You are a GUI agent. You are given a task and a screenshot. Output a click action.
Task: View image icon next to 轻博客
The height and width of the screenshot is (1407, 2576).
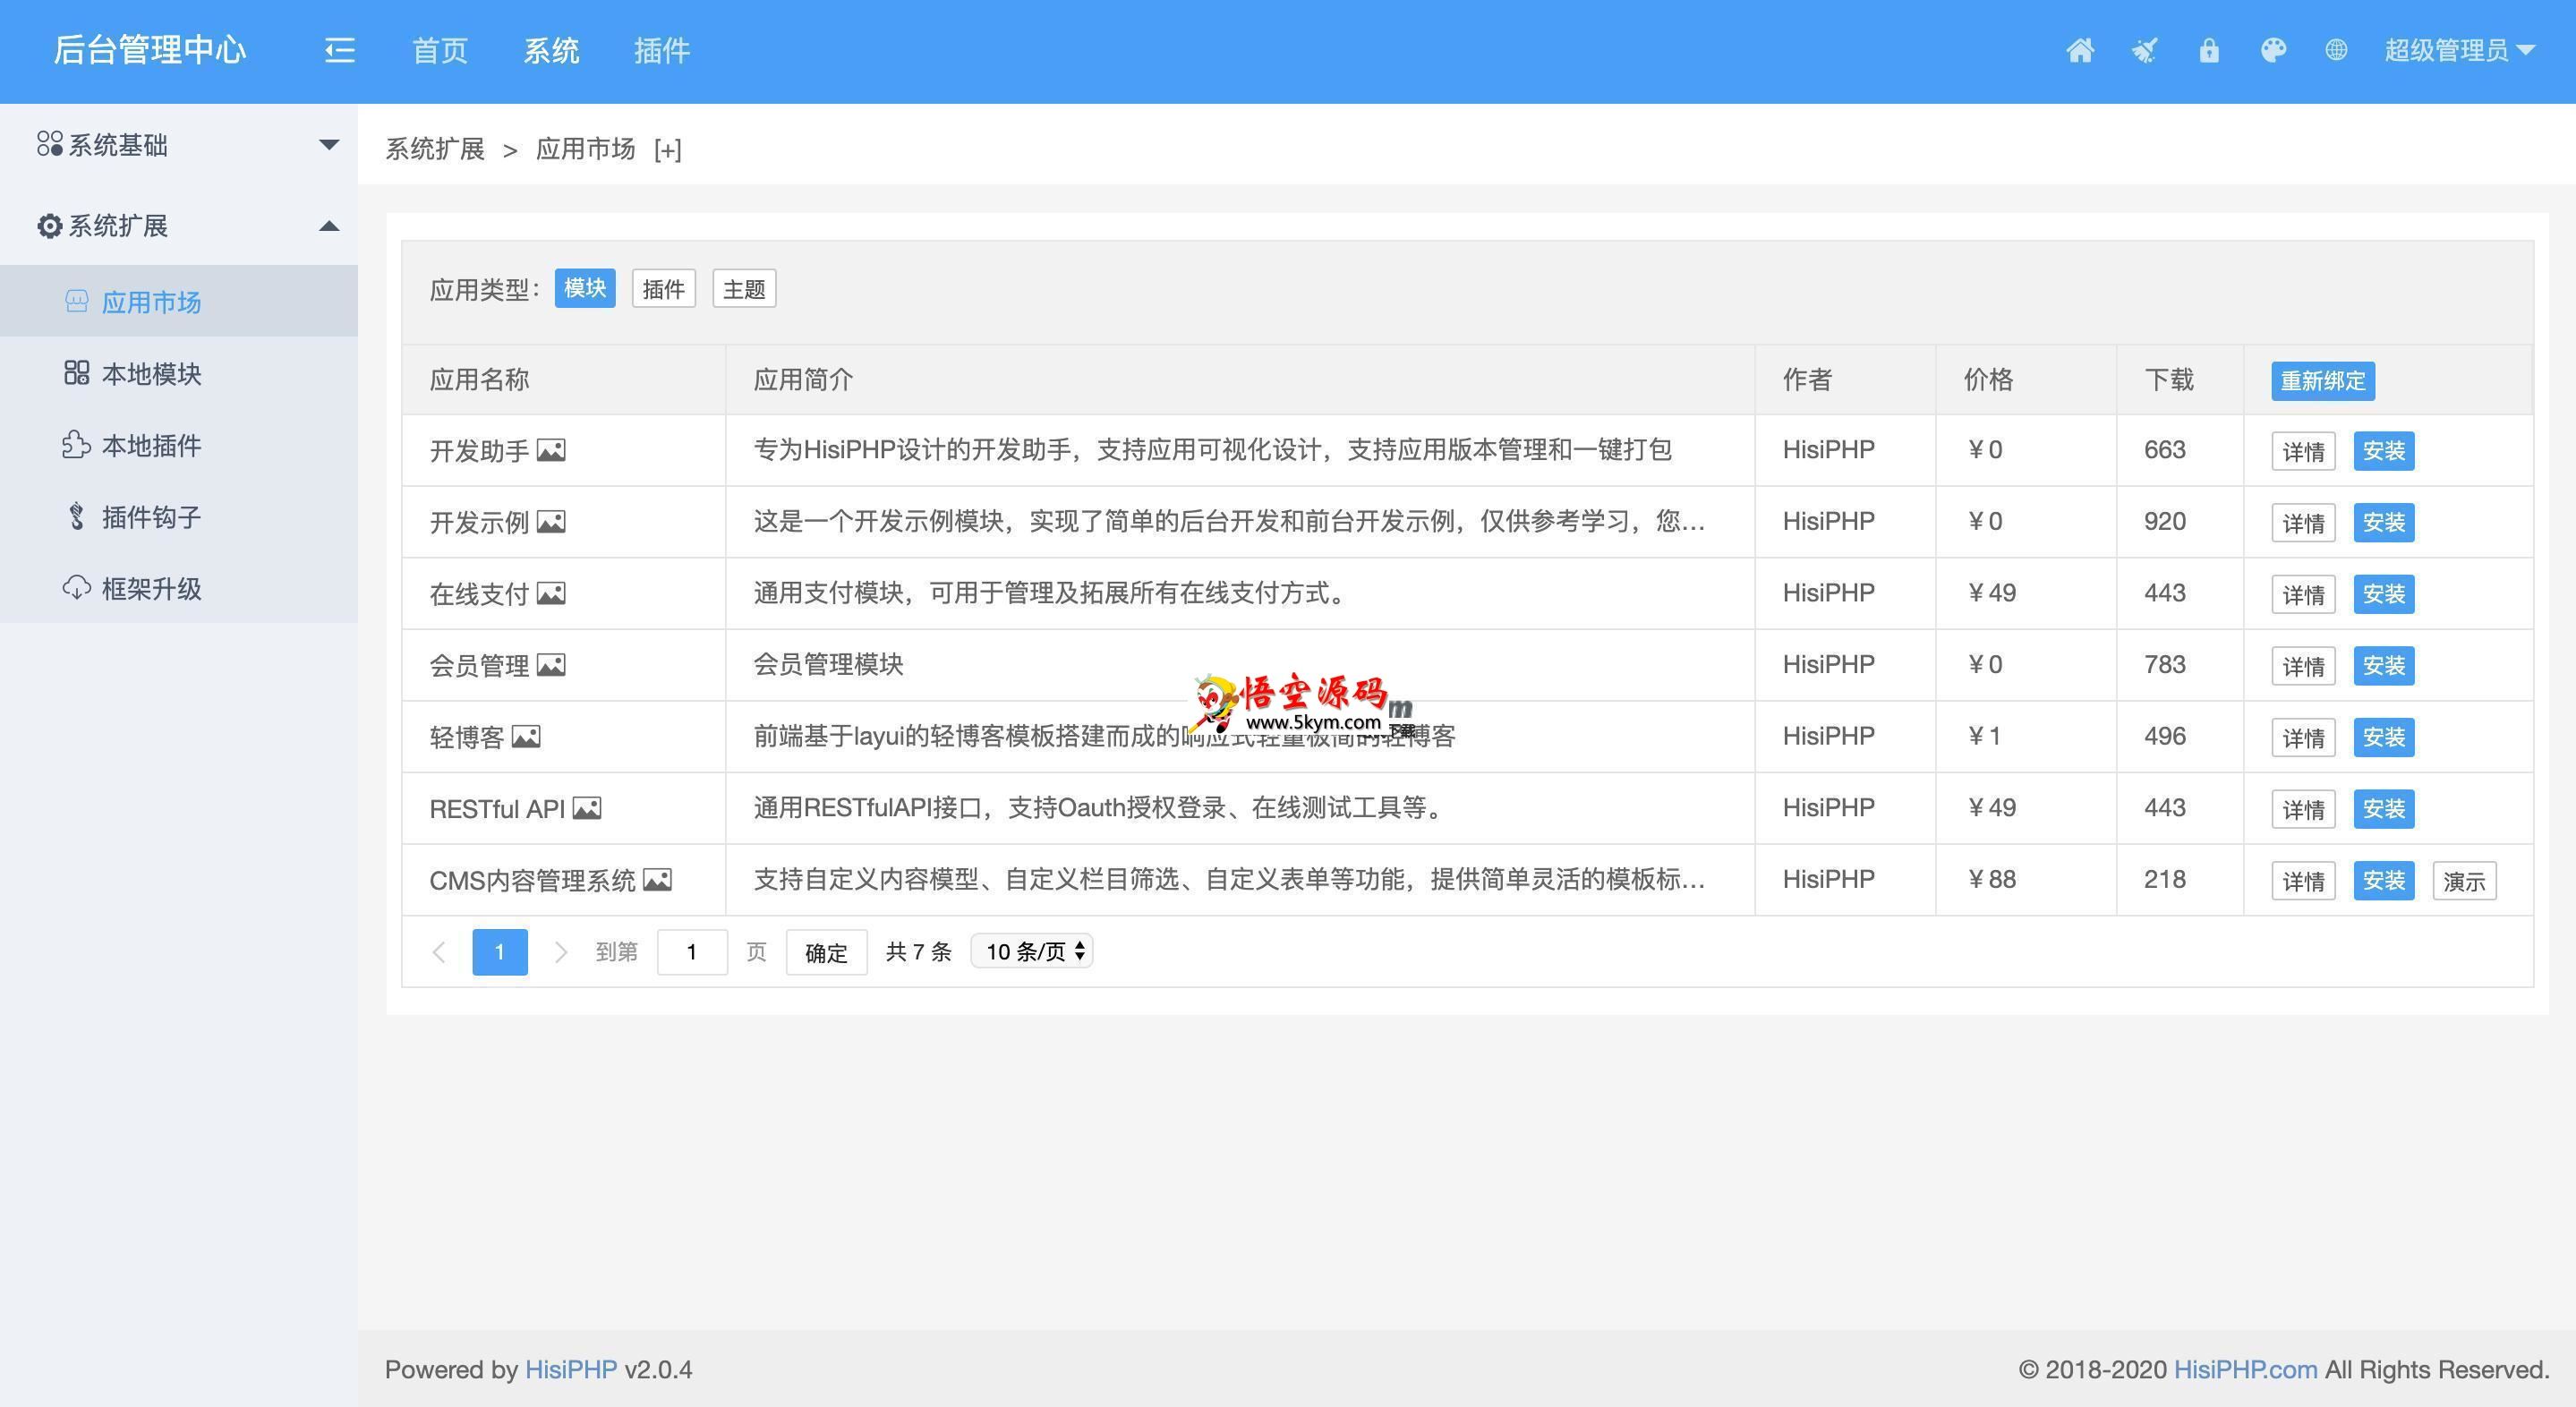click(526, 737)
